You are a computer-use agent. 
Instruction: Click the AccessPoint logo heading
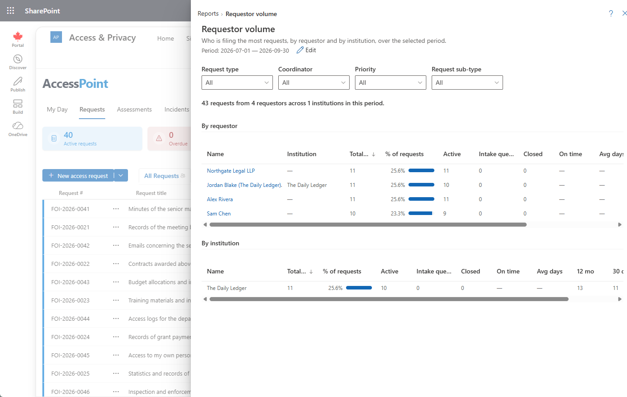click(75, 83)
